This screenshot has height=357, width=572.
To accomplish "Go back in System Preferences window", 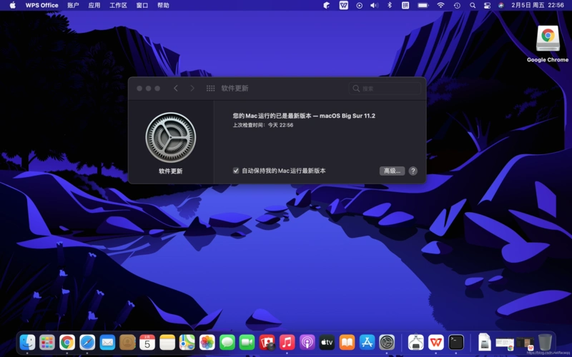I will (175, 88).
